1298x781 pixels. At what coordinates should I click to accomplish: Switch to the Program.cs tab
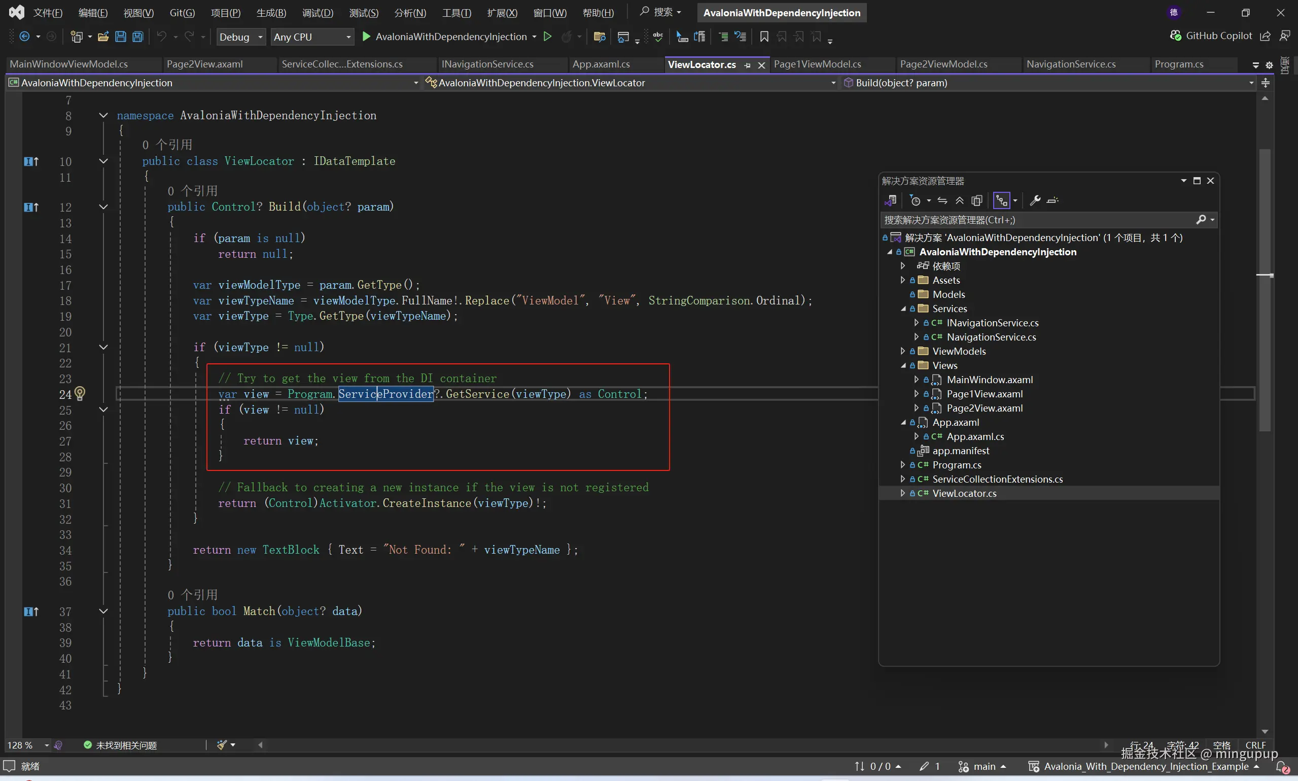[1179, 64]
